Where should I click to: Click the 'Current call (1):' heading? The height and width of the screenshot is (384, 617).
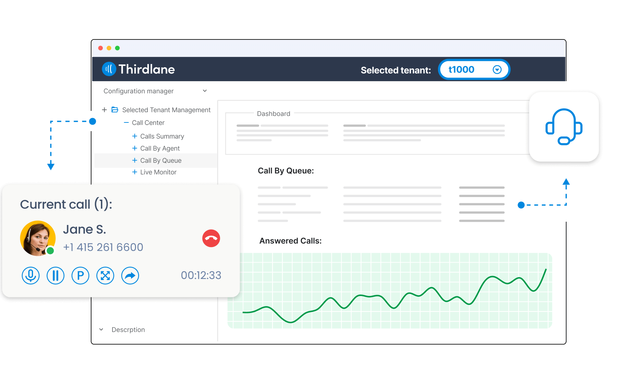66,204
